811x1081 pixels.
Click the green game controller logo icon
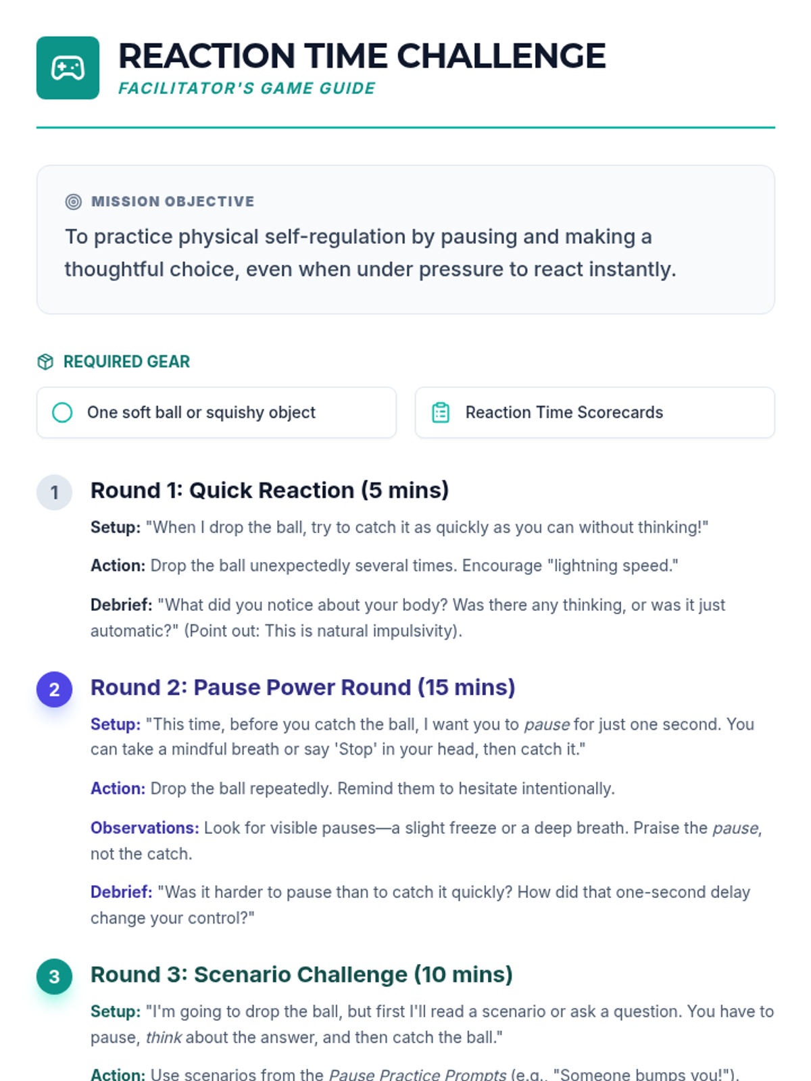pyautogui.click(x=68, y=68)
